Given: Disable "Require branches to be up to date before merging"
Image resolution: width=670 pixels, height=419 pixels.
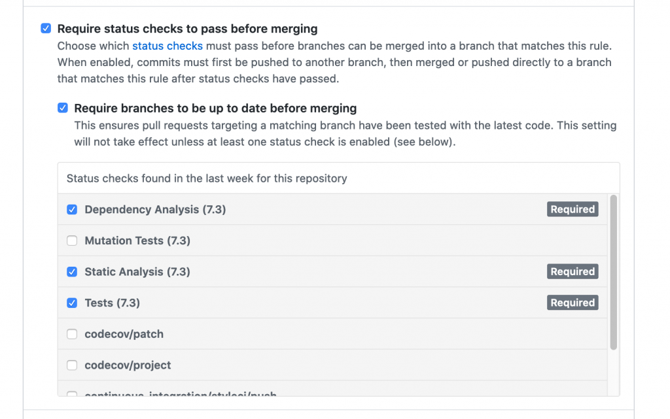Looking at the screenshot, I should [63, 108].
